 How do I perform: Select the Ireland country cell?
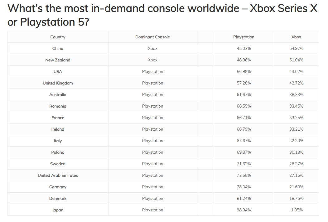pos(58,129)
